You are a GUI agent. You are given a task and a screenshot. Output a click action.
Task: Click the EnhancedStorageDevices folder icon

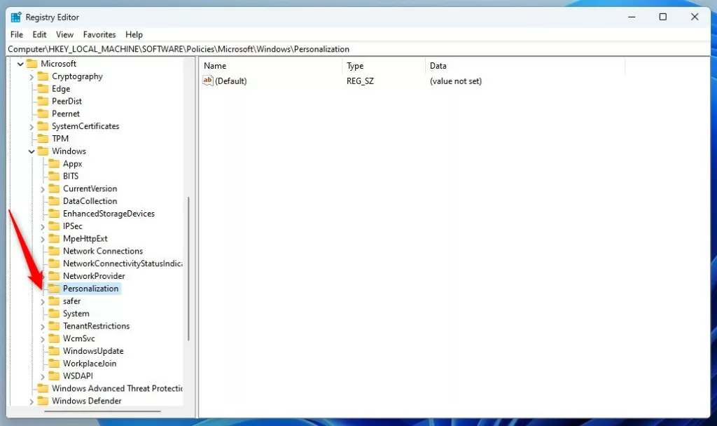pyautogui.click(x=54, y=213)
